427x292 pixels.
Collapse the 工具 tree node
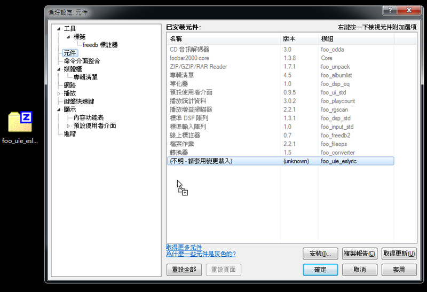pos(59,29)
